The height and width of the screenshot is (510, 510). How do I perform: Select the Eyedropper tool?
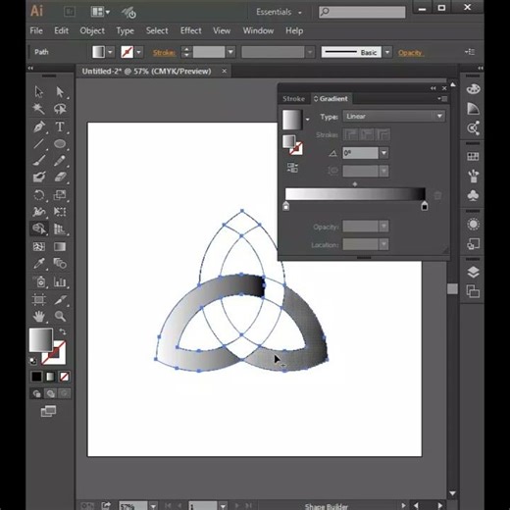[39, 263]
